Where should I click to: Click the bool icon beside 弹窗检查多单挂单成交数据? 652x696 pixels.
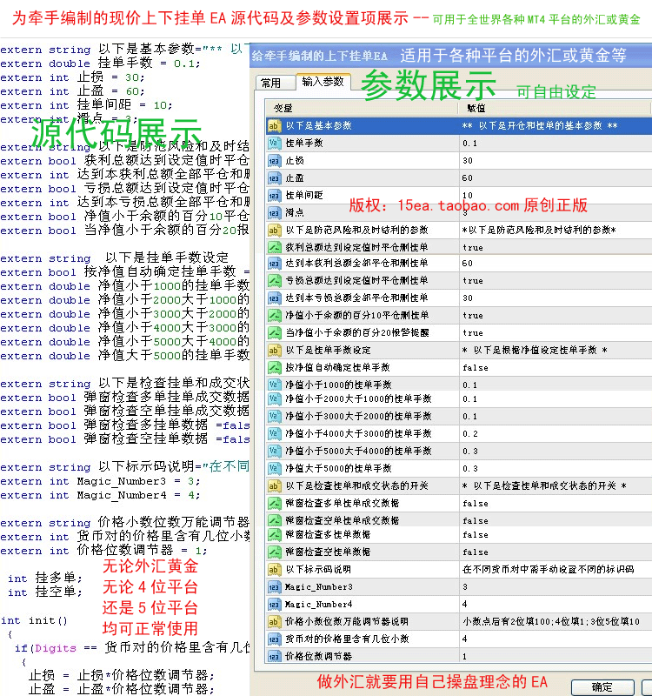[x=274, y=504]
